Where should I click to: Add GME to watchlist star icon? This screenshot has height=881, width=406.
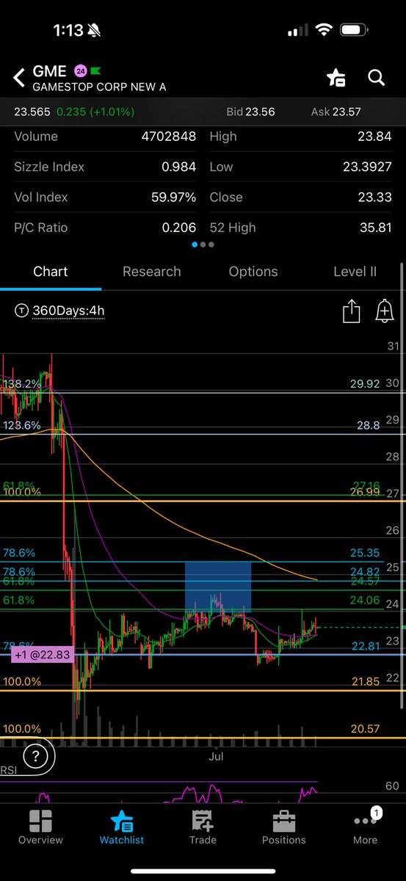coord(336,78)
